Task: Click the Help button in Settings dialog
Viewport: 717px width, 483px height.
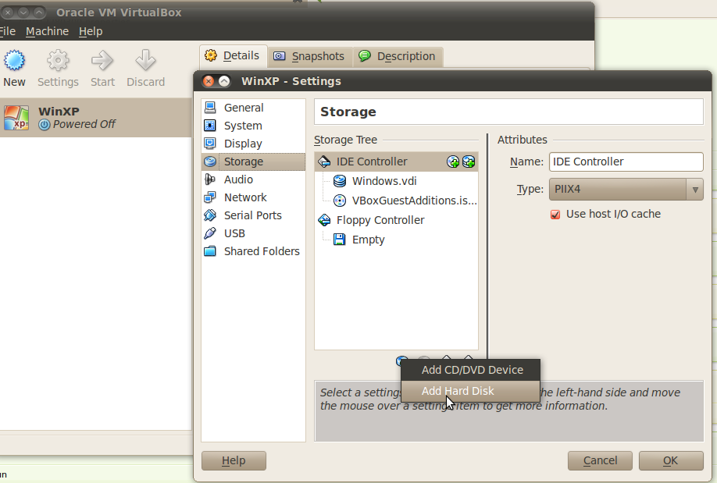Action: pos(234,460)
